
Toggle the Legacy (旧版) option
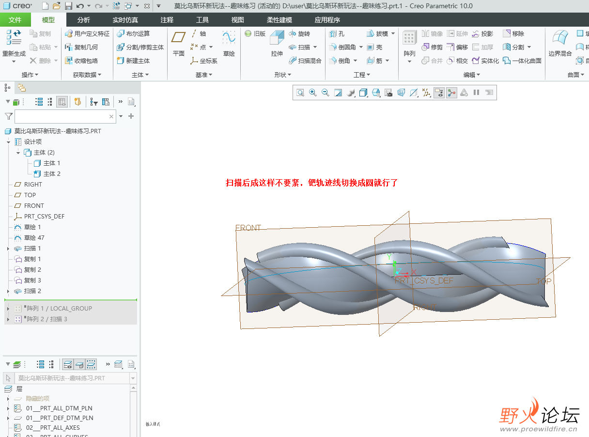coord(255,33)
